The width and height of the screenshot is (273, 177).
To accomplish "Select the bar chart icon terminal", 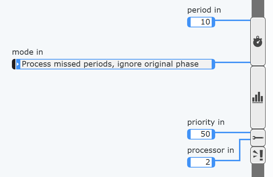I will click(x=258, y=97).
